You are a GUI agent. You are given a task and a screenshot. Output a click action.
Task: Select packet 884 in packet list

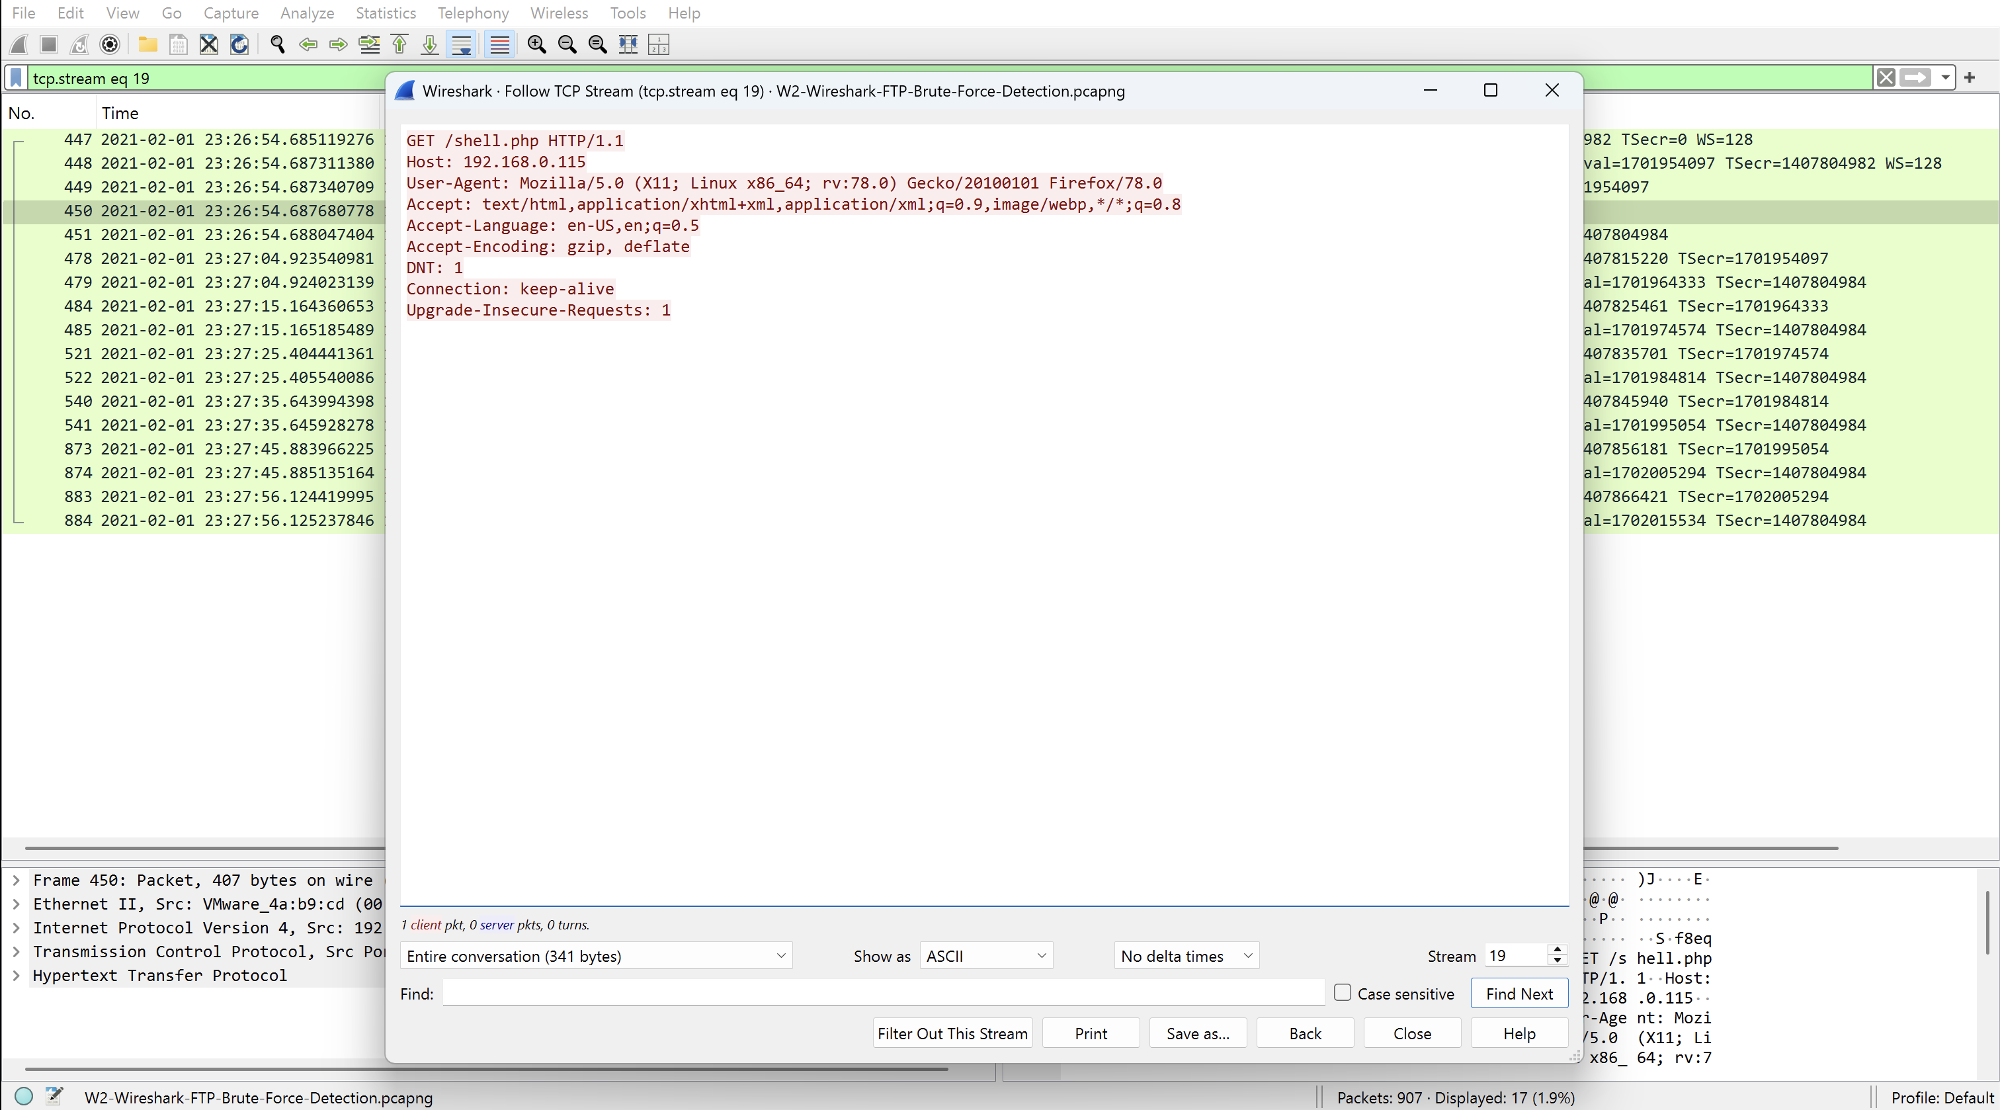(194, 521)
